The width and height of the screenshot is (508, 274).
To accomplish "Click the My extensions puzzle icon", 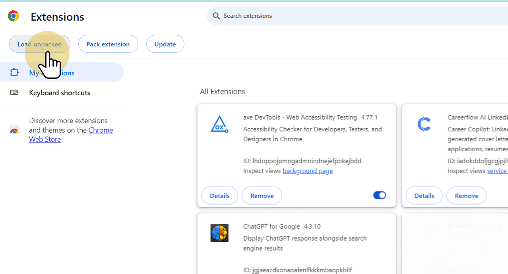I will click(x=14, y=72).
